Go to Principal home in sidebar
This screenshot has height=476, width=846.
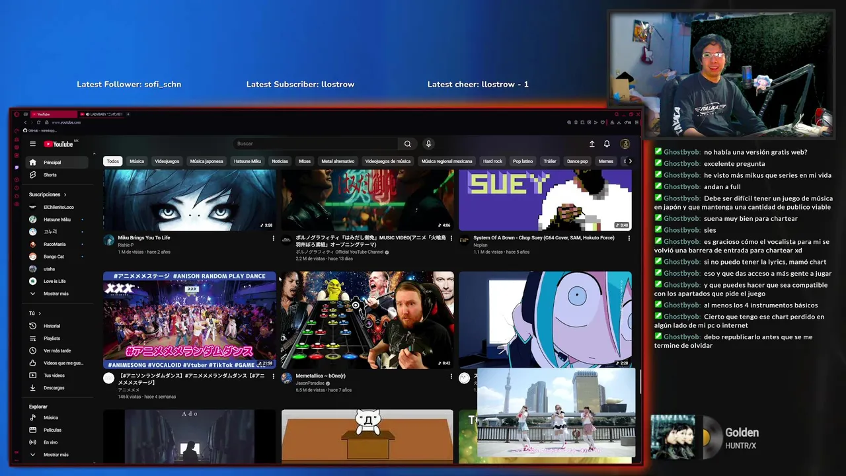click(x=57, y=163)
